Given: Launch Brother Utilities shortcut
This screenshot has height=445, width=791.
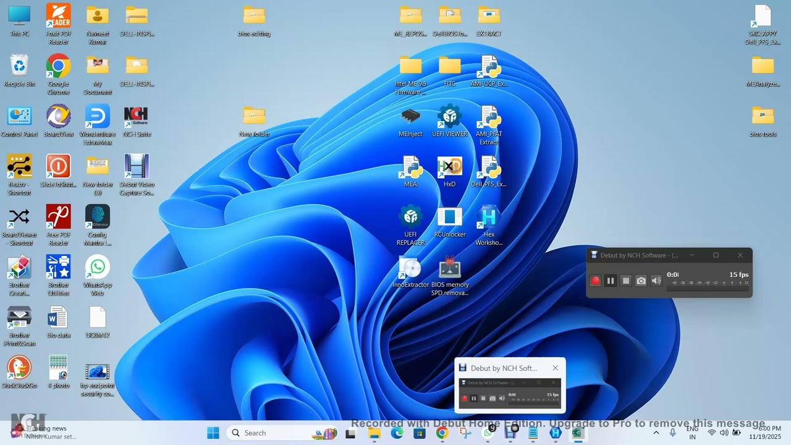Looking at the screenshot, I should [x=58, y=275].
